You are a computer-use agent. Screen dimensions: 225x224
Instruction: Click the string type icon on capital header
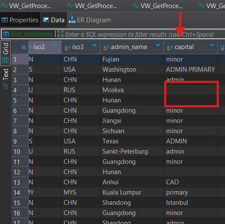tap(170, 48)
